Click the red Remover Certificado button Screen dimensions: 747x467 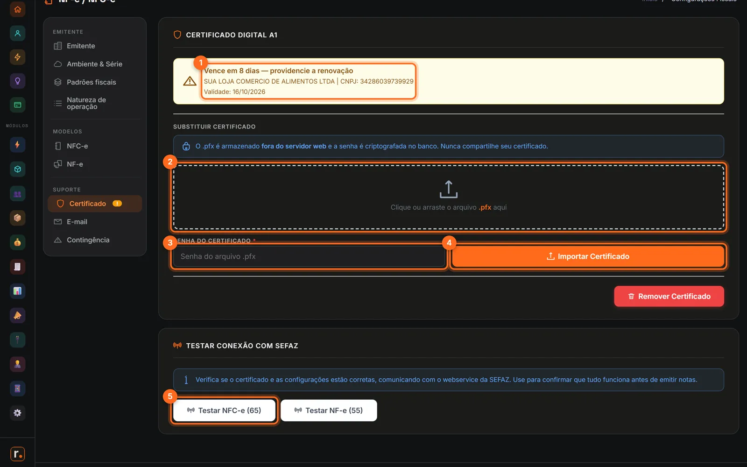point(669,296)
